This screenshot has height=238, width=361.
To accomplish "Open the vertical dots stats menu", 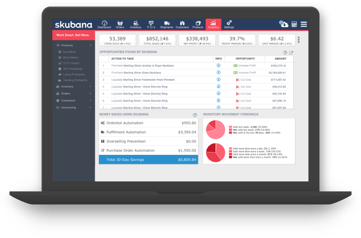I will (298, 40).
